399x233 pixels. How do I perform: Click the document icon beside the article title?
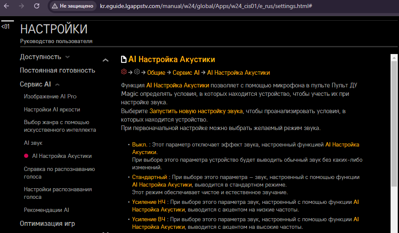124,60
